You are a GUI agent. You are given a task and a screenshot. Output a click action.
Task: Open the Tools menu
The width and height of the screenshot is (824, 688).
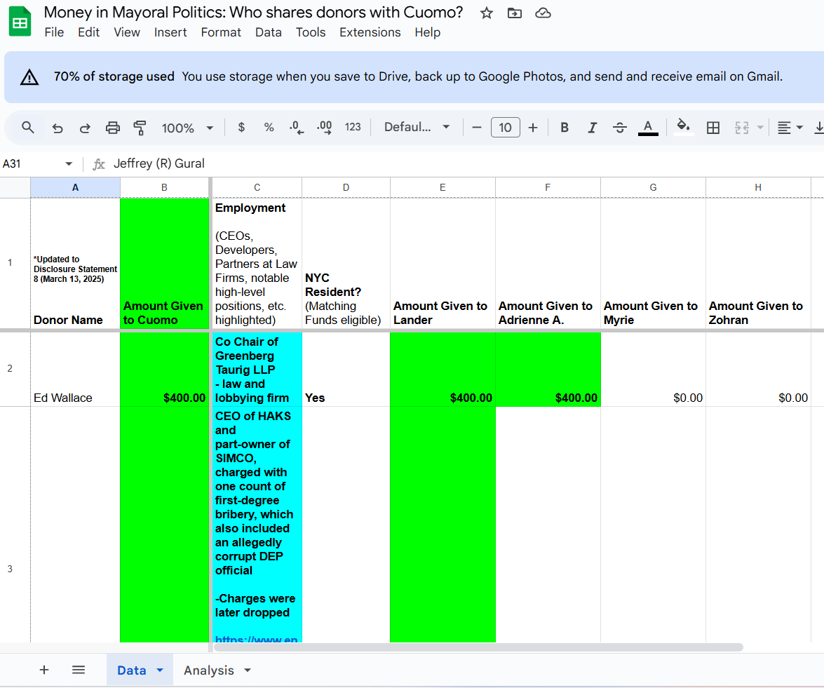[311, 32]
